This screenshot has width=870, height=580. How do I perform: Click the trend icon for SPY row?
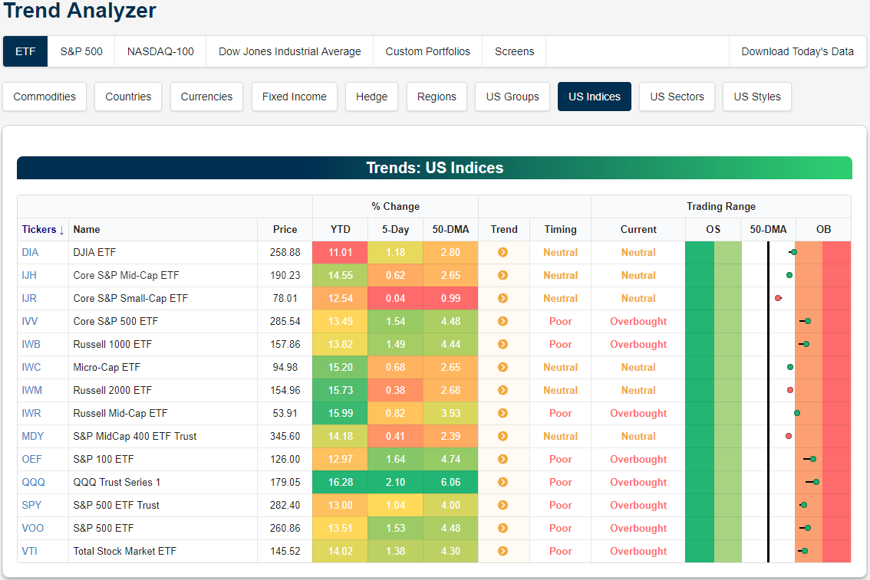[503, 505]
